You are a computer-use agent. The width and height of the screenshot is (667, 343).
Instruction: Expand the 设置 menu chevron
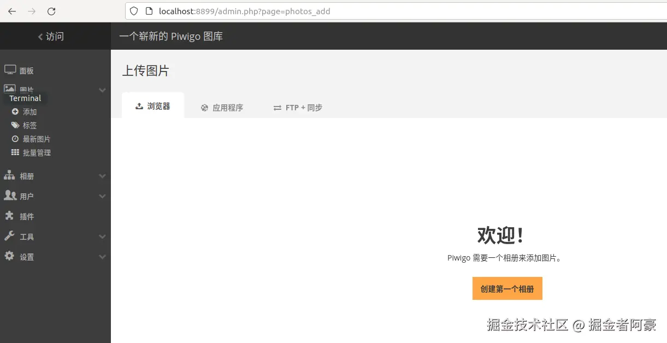coord(102,257)
